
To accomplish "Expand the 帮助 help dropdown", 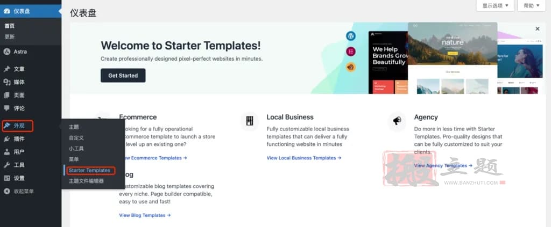I will click(x=531, y=5).
